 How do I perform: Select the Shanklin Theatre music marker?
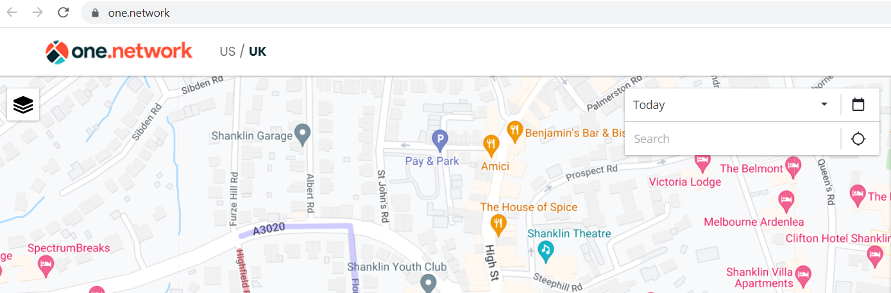click(545, 251)
